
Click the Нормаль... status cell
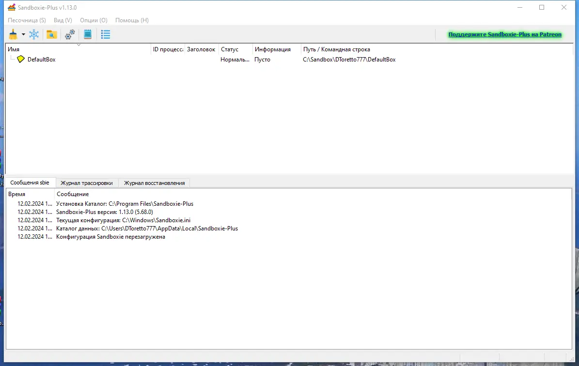coord(235,60)
